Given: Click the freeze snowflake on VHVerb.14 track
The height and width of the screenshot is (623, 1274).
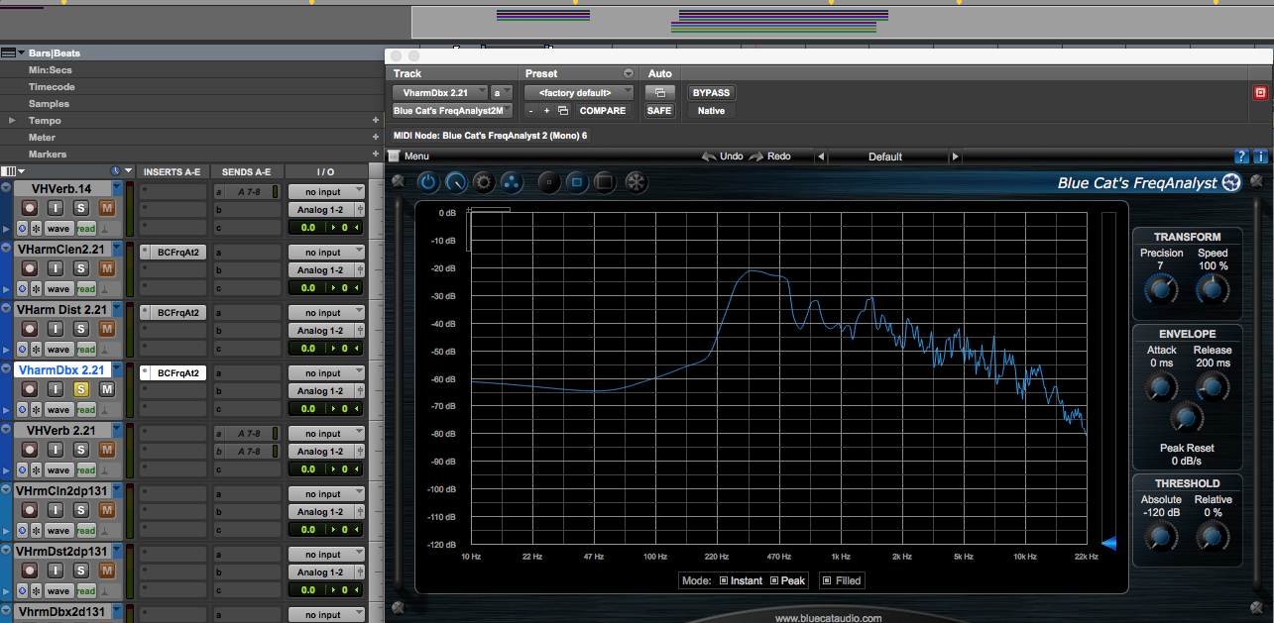Looking at the screenshot, I should 36,228.
